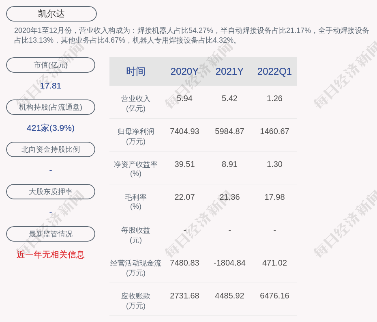Click revenue value 5.42

(x=229, y=98)
